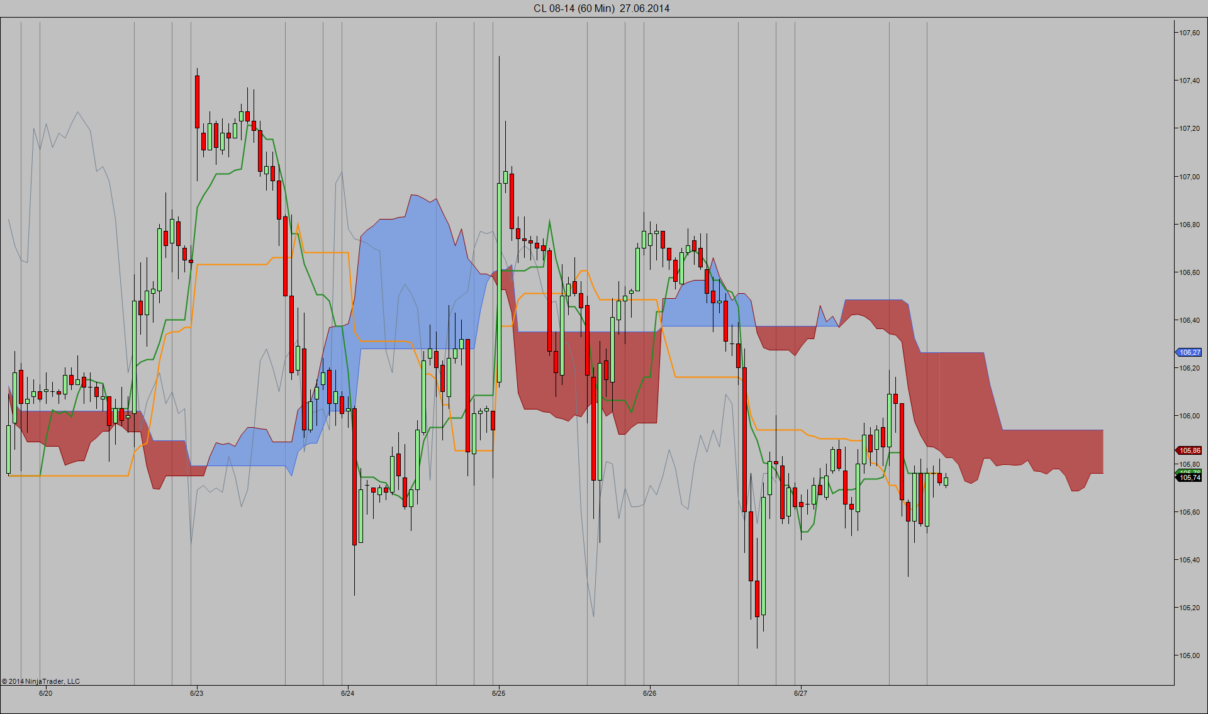
Task: Click the 105,00 price axis label
Action: tap(1189, 655)
